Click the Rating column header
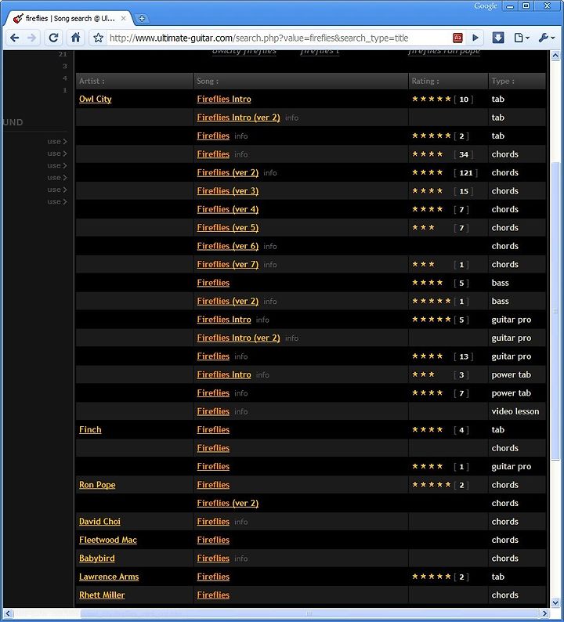 (448, 81)
